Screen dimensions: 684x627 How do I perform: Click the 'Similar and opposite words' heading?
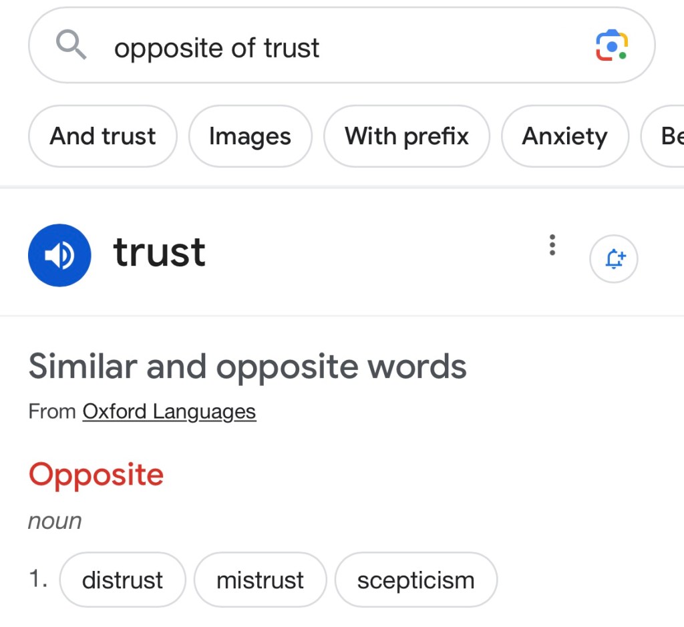click(247, 366)
